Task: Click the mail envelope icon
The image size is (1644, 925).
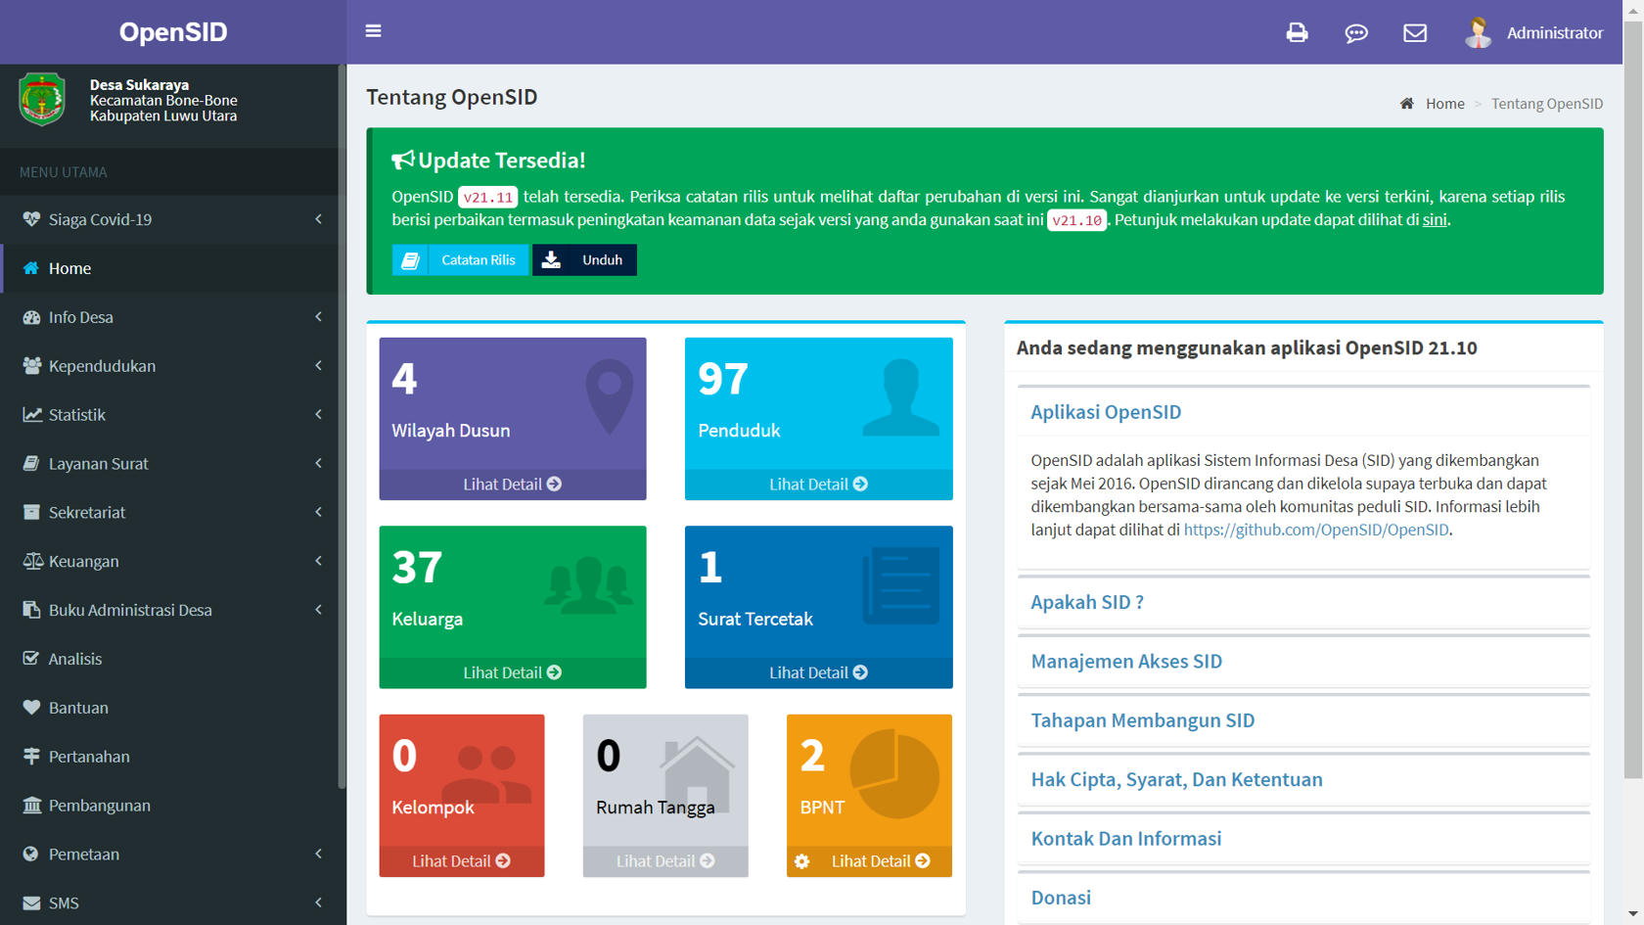Action: (1415, 32)
